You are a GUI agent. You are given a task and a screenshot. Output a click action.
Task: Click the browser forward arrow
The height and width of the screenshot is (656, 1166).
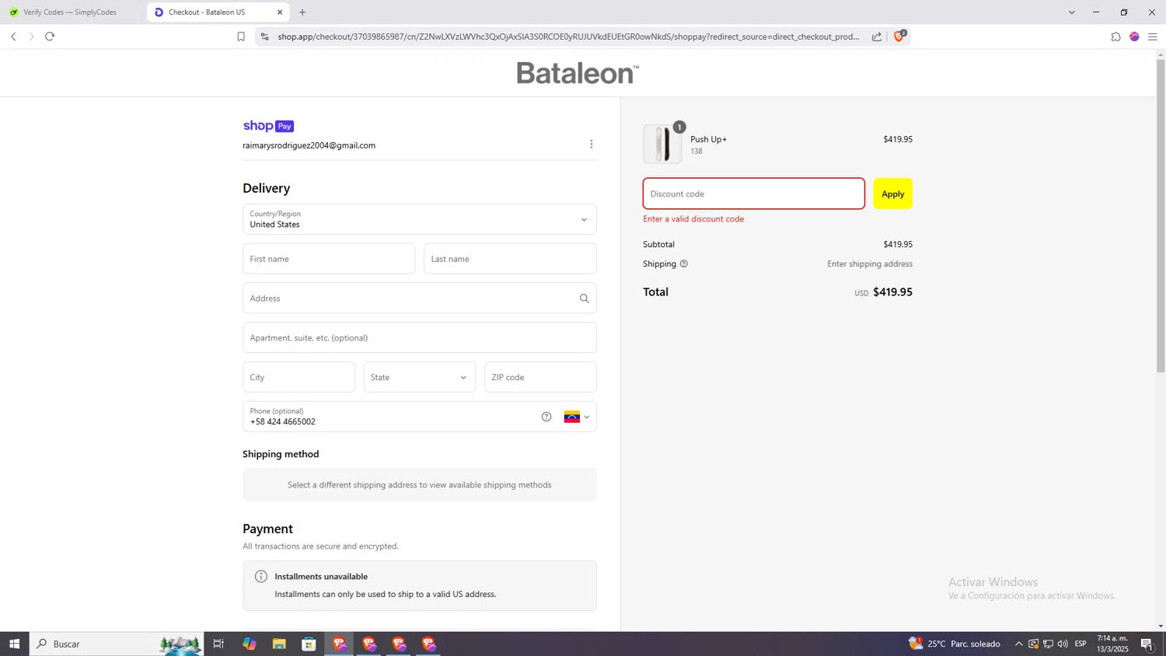(x=31, y=37)
